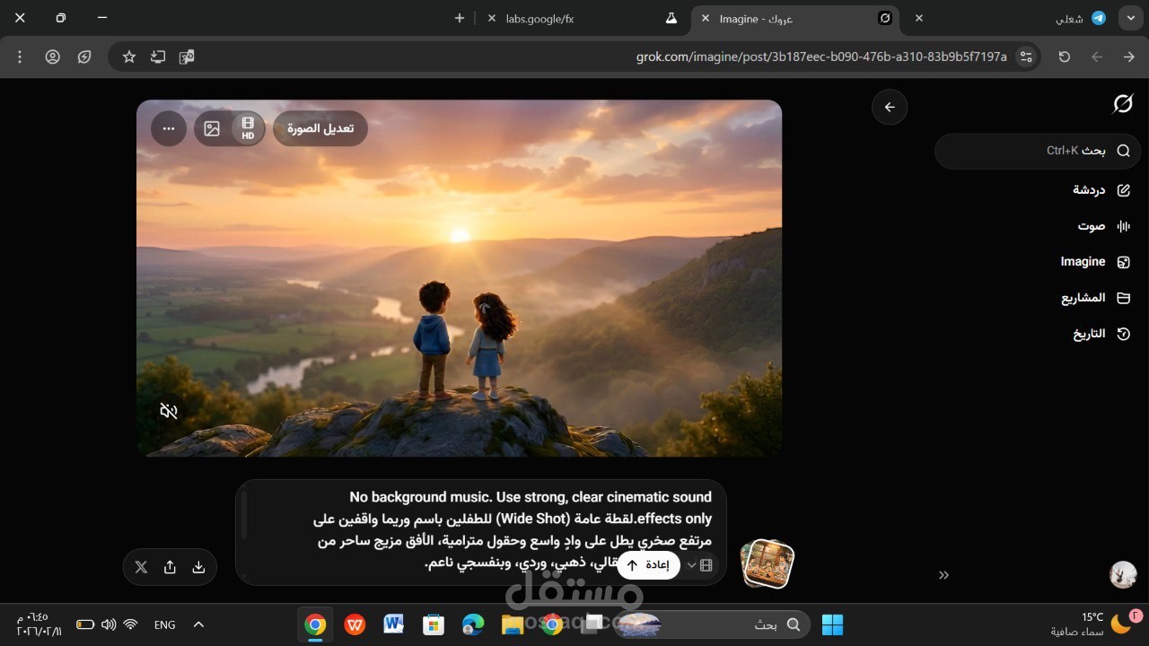
Task: Open the weather widget 15°C
Action: point(1096,624)
